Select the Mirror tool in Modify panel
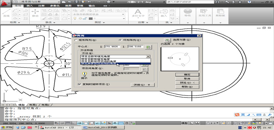Viewport: 274px width, 130px height. [56, 14]
